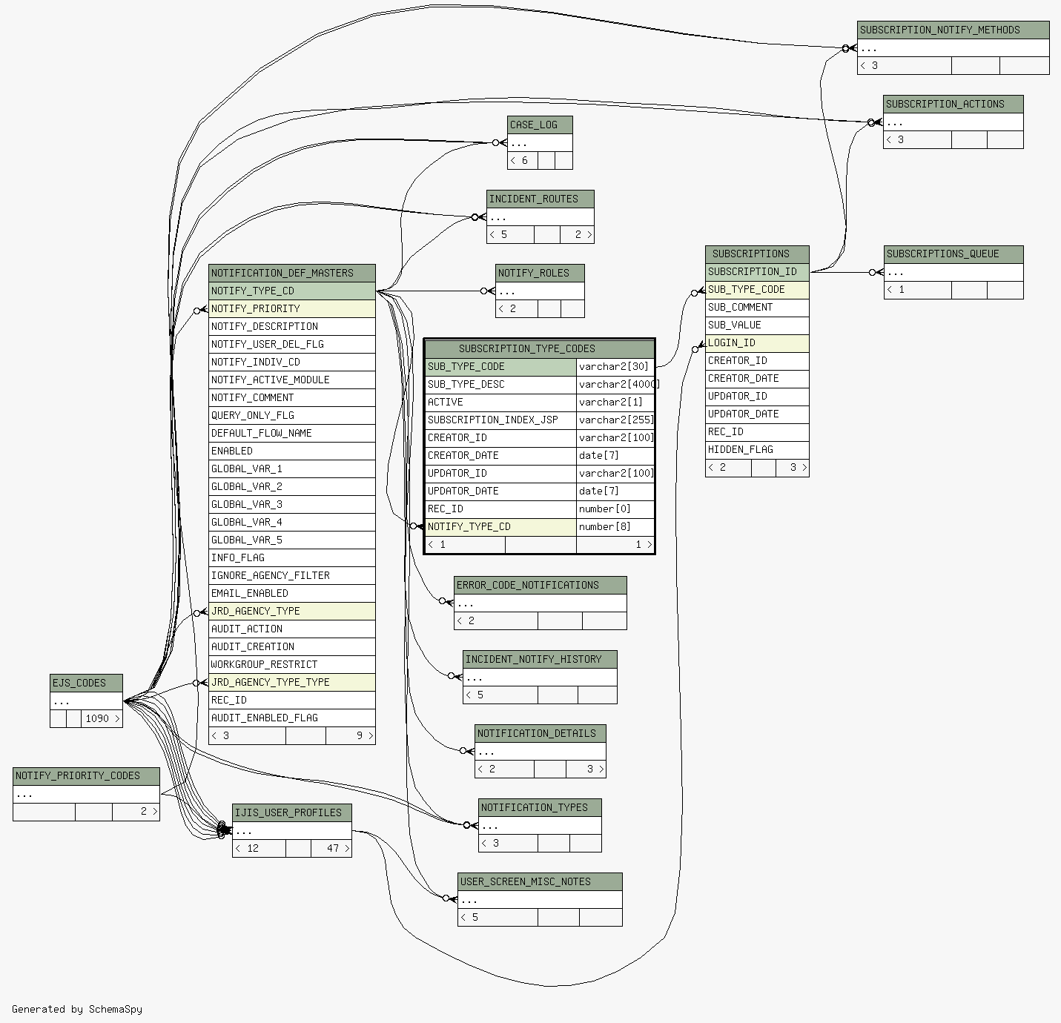Open the NOTIFY_PRIORITY_CODES table header
The image size is (1061, 1023).
pos(86,776)
